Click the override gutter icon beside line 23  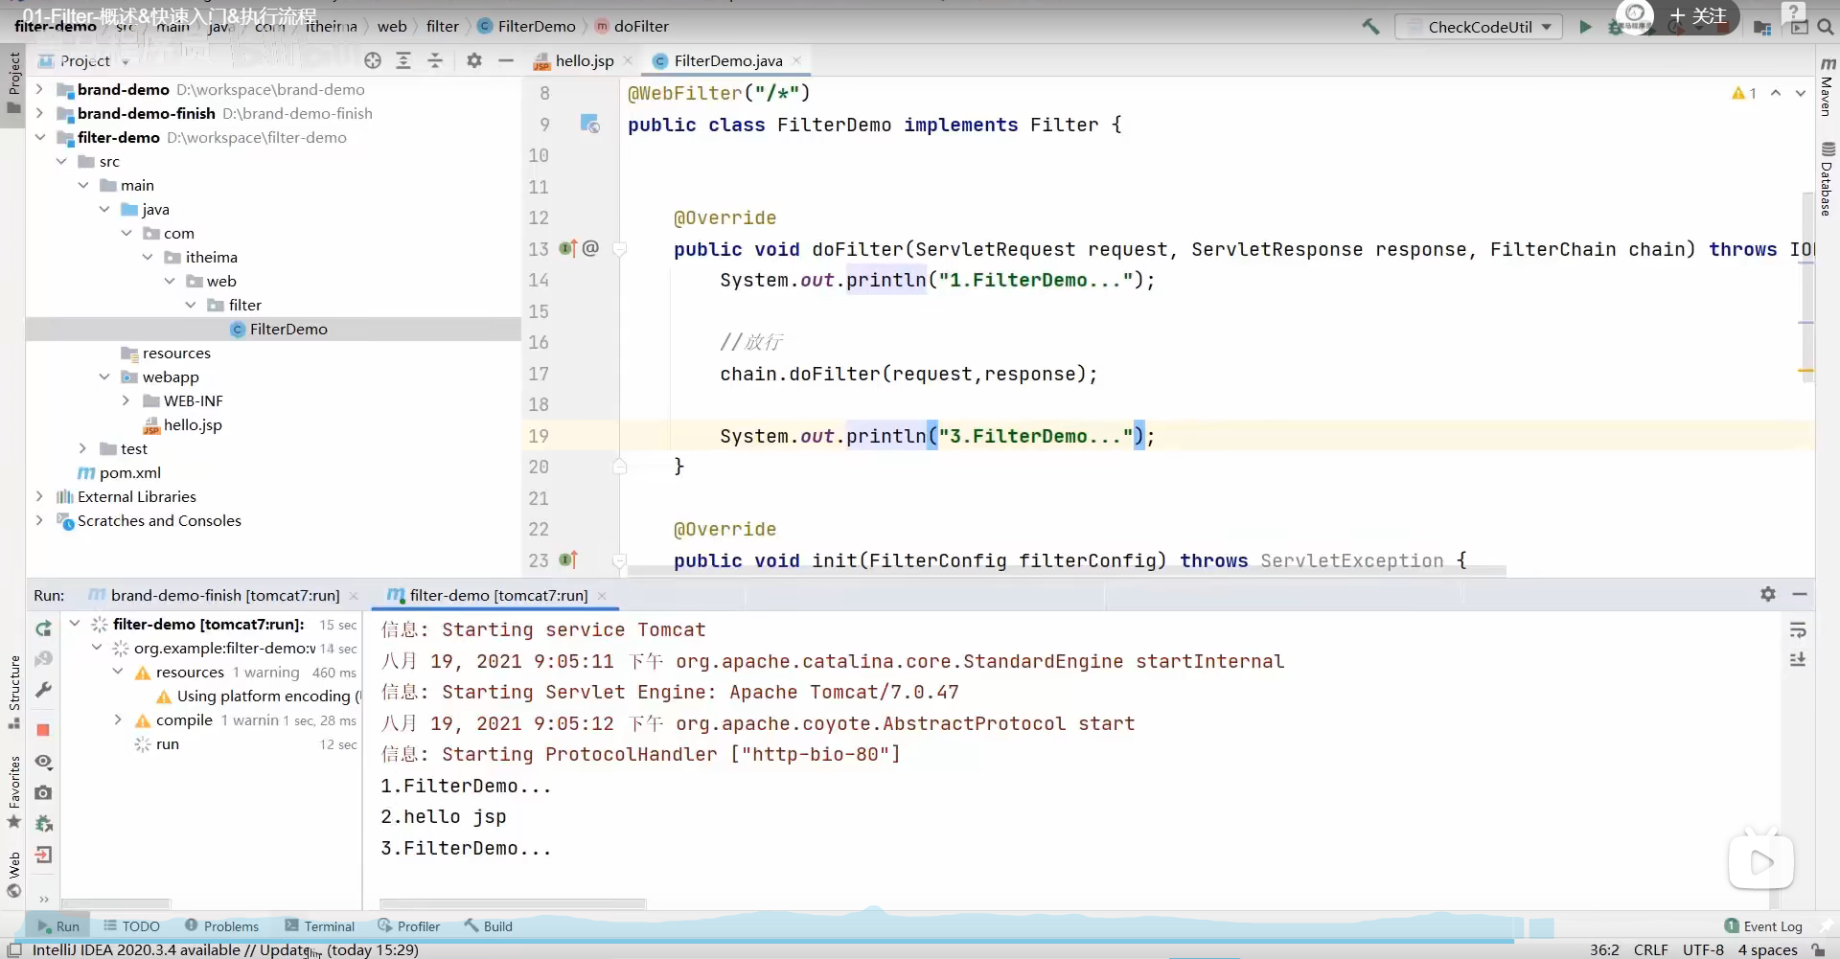[x=567, y=559]
